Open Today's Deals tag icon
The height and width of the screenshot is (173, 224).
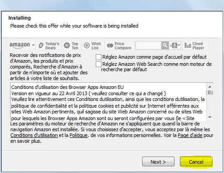41,45
